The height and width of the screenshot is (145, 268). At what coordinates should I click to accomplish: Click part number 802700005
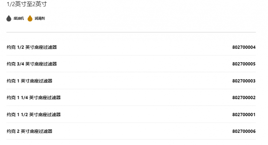click(x=244, y=64)
